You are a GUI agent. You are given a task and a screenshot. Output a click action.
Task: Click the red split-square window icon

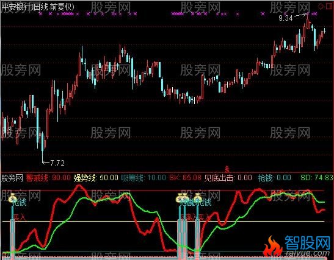click(x=329, y=6)
